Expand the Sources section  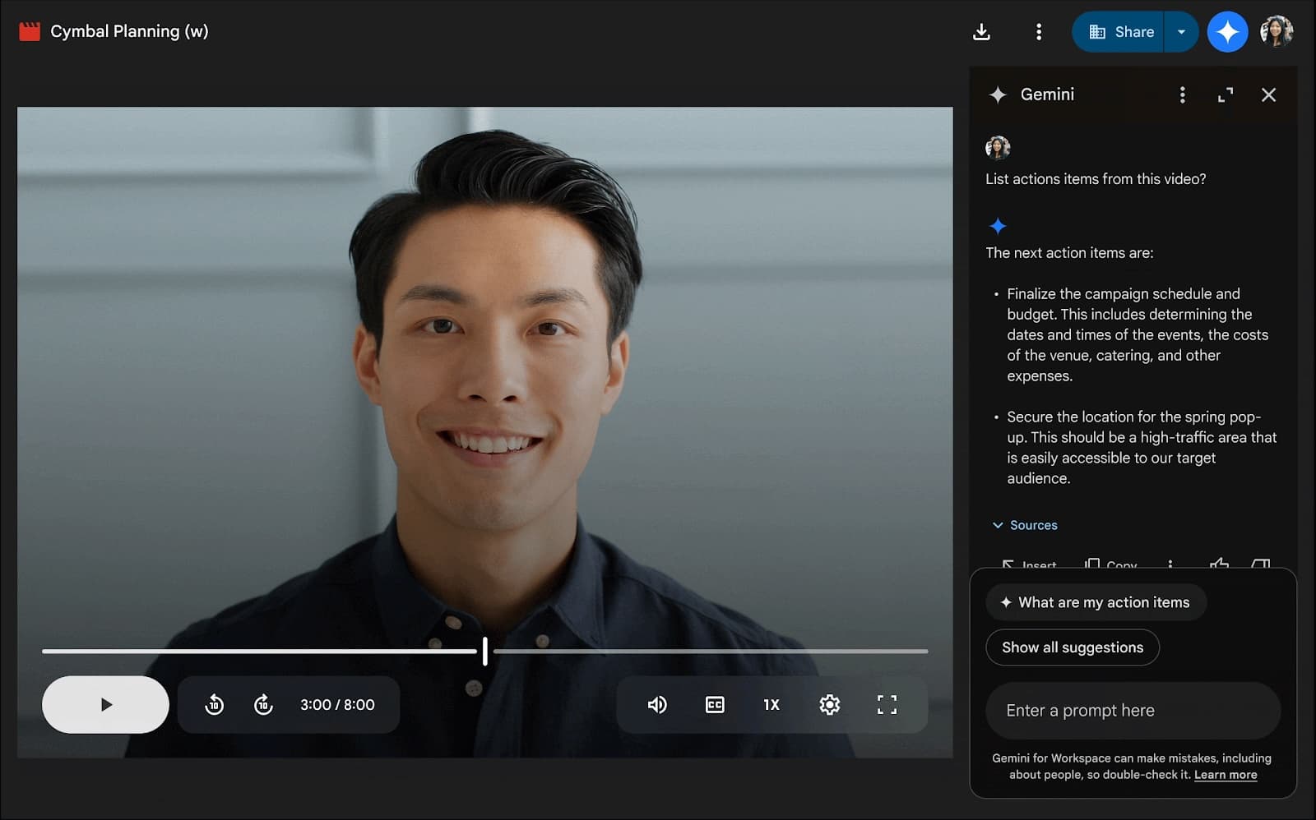click(1025, 525)
